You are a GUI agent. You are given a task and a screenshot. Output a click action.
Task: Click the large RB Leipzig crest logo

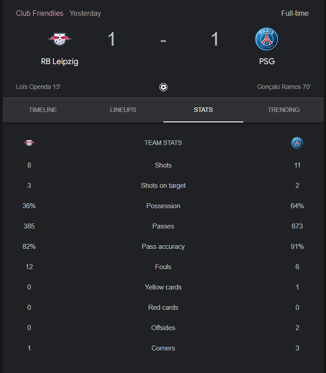click(x=60, y=39)
